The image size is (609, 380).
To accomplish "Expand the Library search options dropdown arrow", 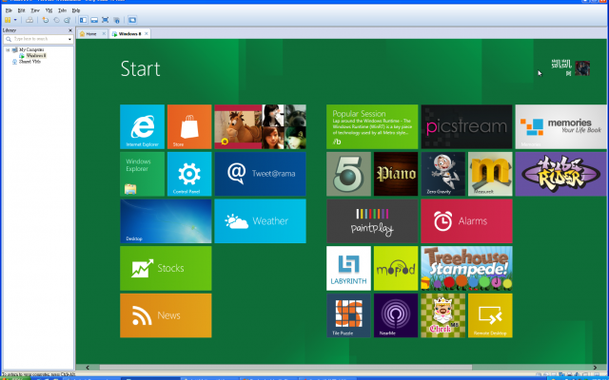I will click(69, 39).
